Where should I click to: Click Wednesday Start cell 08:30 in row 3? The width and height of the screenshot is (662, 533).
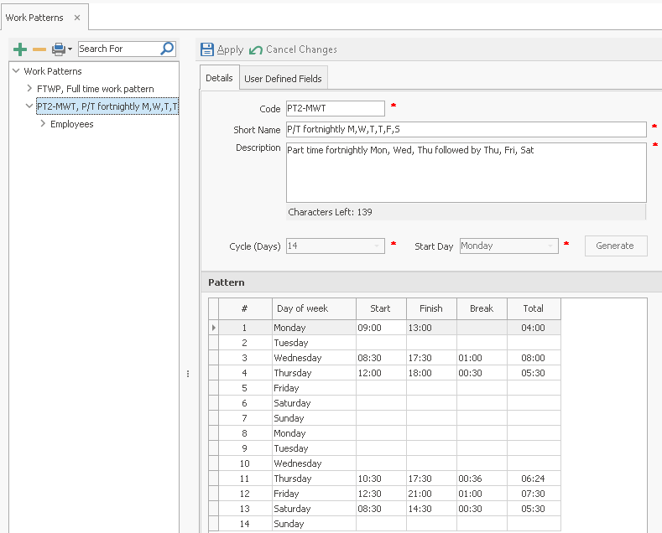(x=381, y=358)
